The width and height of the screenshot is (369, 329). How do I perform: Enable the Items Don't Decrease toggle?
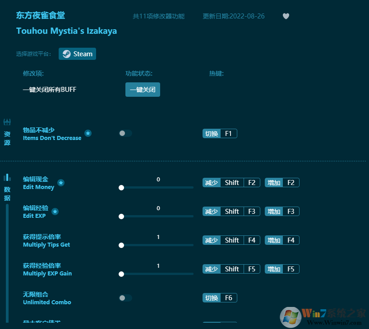125,133
